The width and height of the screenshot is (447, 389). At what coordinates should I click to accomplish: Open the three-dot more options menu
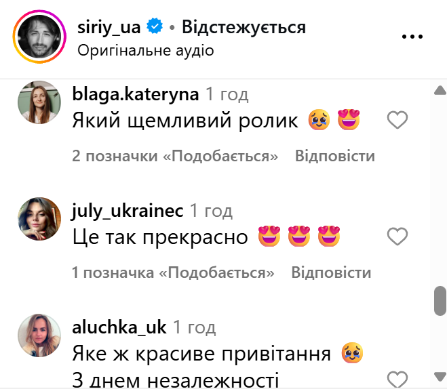coord(412,37)
